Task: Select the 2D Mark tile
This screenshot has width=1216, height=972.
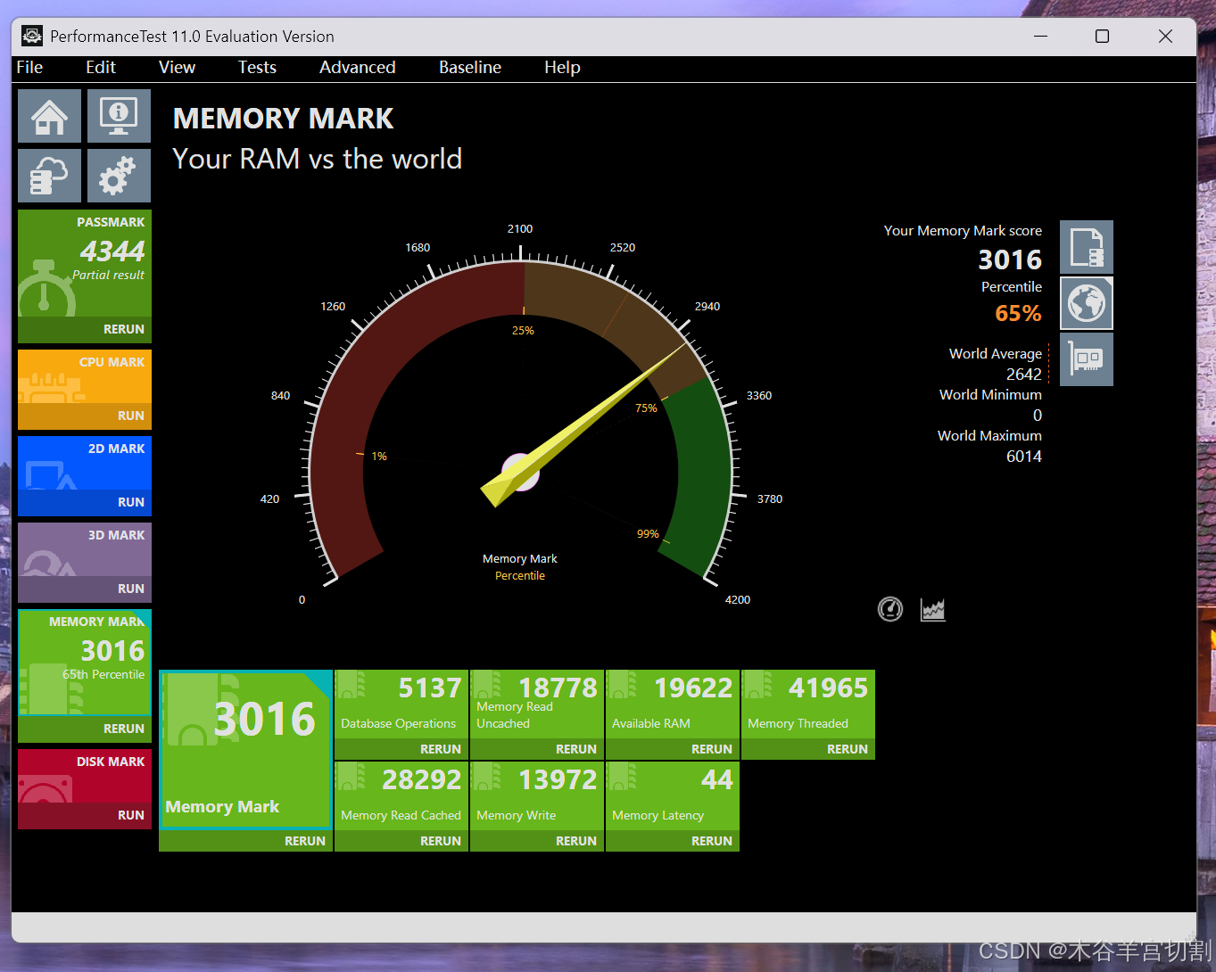Action: click(x=85, y=463)
